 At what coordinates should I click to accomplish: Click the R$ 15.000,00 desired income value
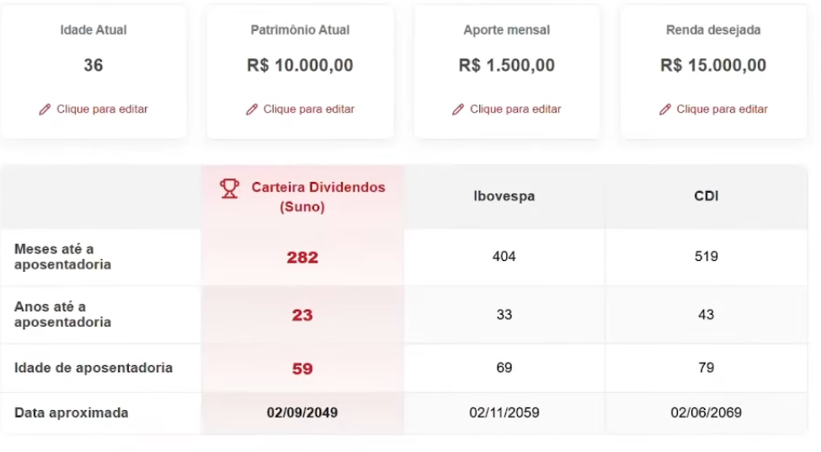(x=713, y=66)
